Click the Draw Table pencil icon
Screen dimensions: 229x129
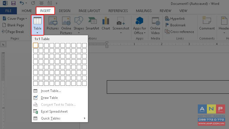(35, 98)
